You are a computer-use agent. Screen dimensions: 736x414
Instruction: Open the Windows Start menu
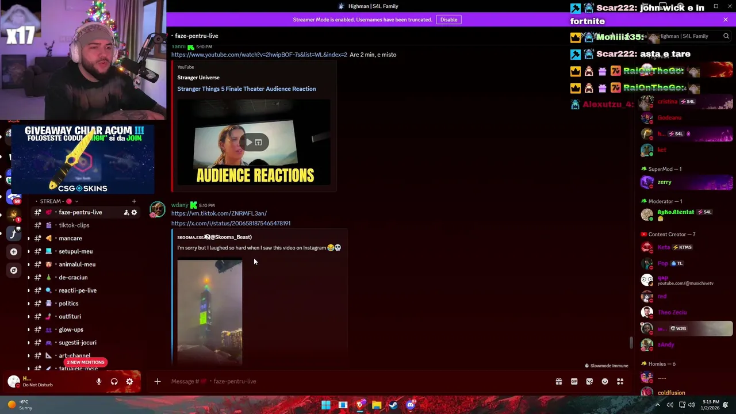(326, 405)
